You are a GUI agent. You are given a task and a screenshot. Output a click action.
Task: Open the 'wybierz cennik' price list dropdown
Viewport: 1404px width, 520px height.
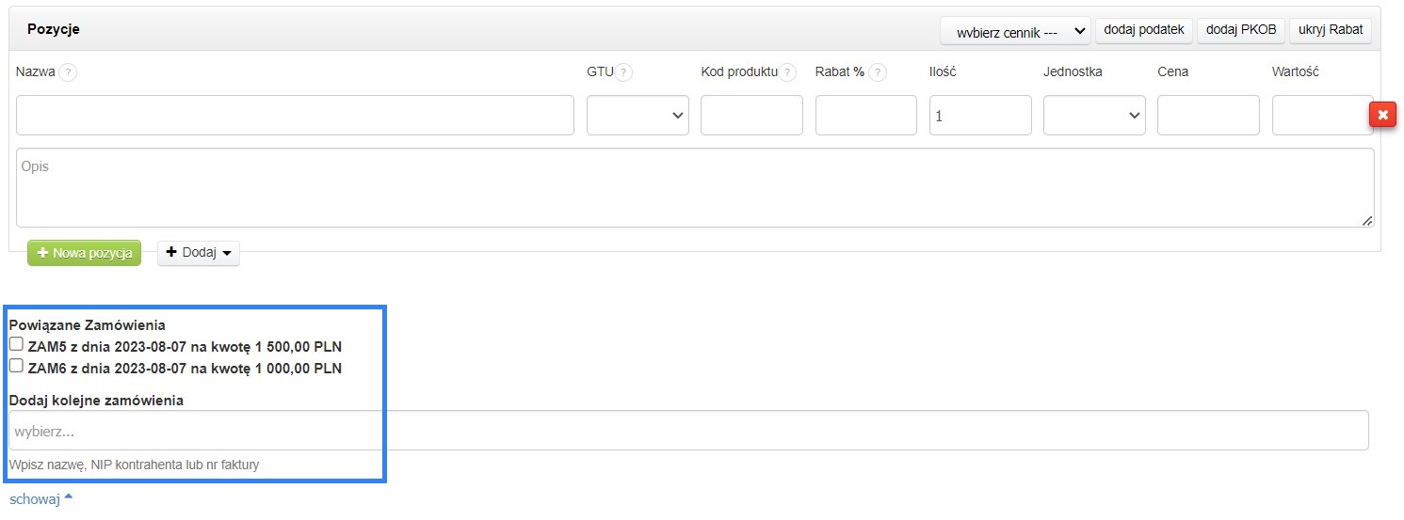(1015, 30)
